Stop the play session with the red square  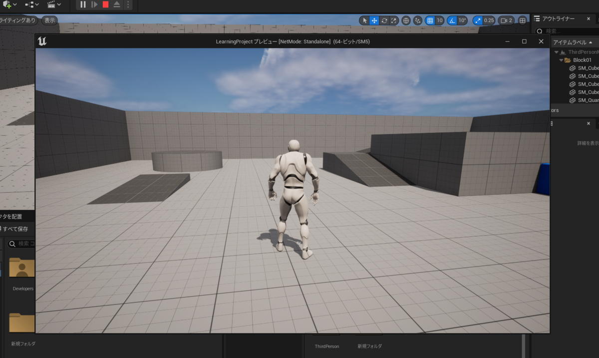105,4
